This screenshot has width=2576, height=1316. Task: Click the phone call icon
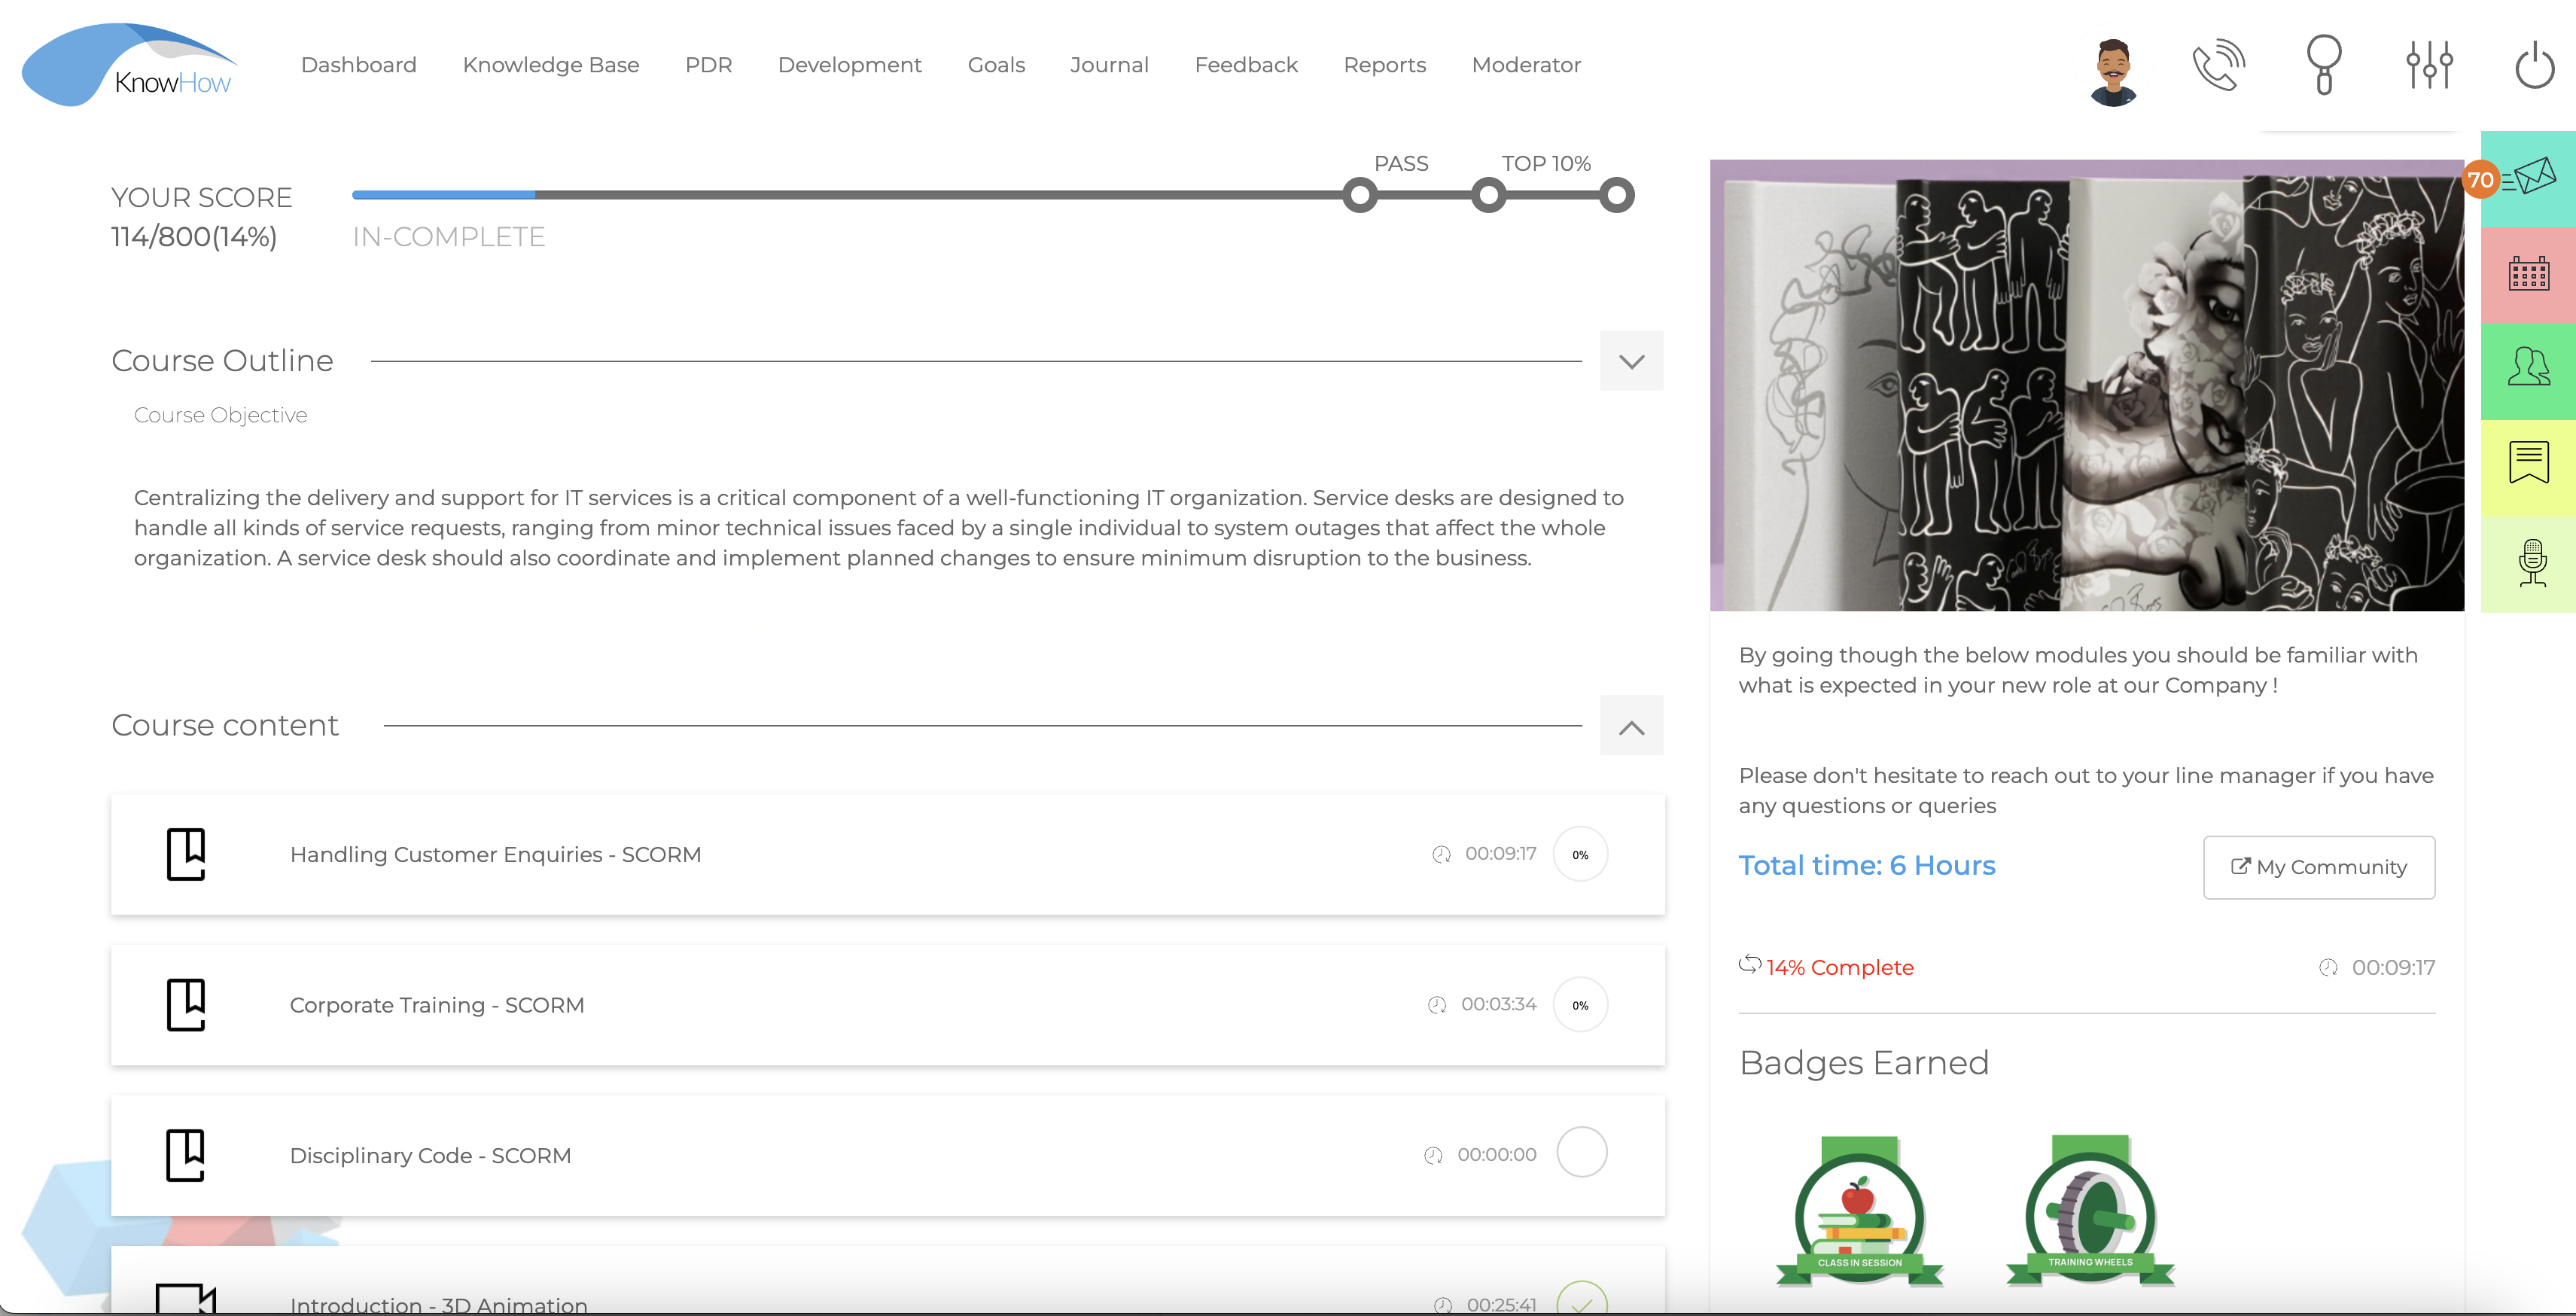(2219, 65)
